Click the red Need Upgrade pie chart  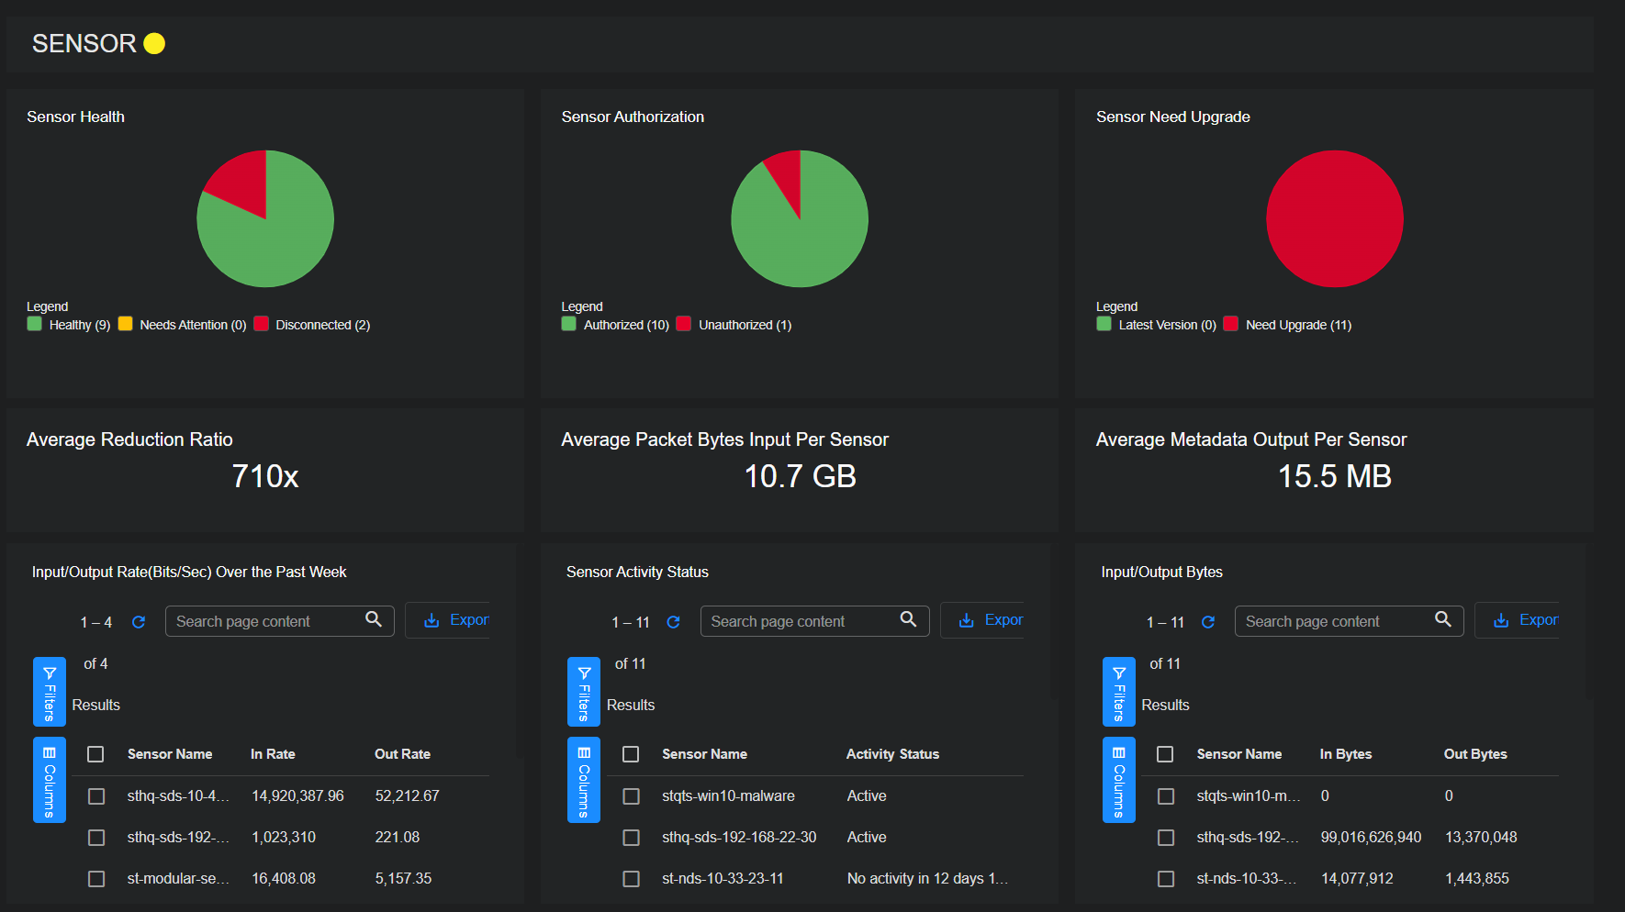[x=1334, y=219]
